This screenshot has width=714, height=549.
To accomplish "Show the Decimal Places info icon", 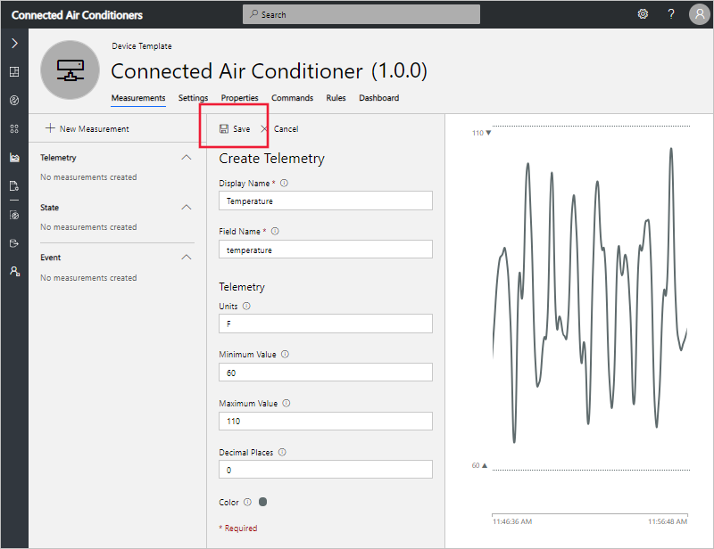I will coord(282,453).
